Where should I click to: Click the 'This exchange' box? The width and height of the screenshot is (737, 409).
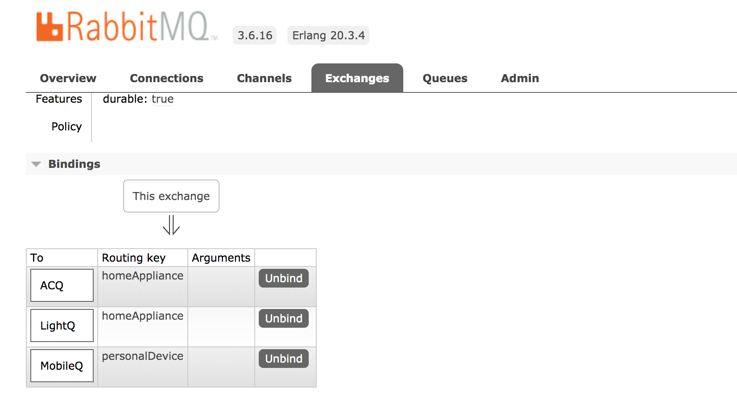[171, 196]
